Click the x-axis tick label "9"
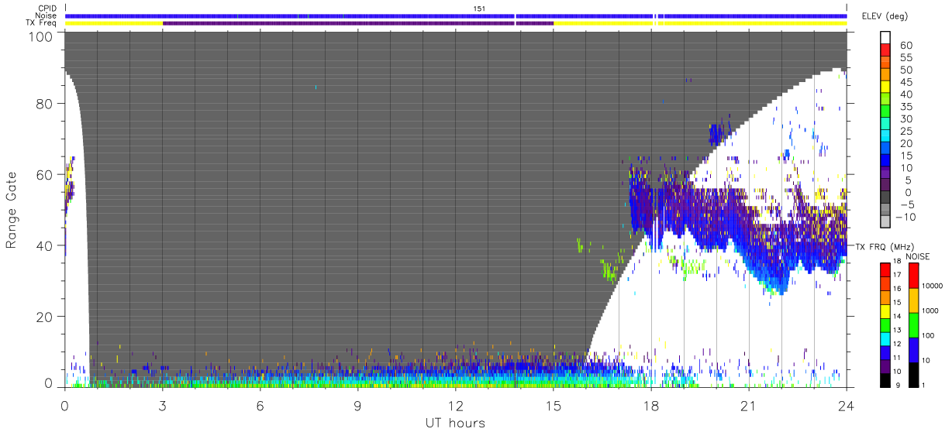This screenshot has width=952, height=439. point(357,405)
